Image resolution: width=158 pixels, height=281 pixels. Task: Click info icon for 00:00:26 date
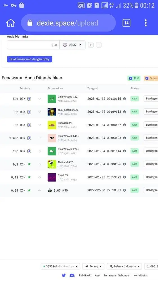(x=125, y=164)
